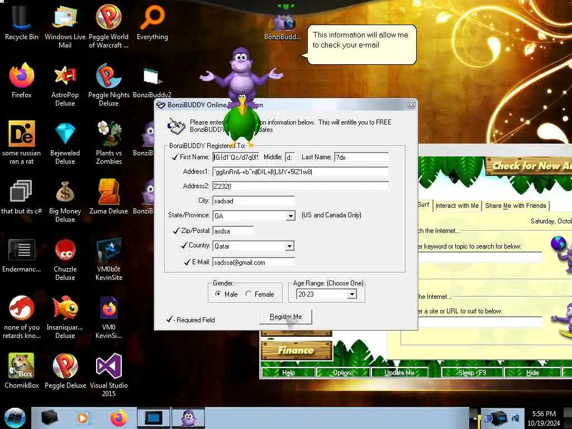Open the Everything search desktop icon

[x=152, y=22]
